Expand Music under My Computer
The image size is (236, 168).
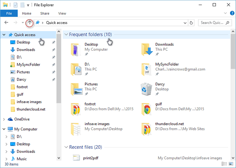pos(6,159)
